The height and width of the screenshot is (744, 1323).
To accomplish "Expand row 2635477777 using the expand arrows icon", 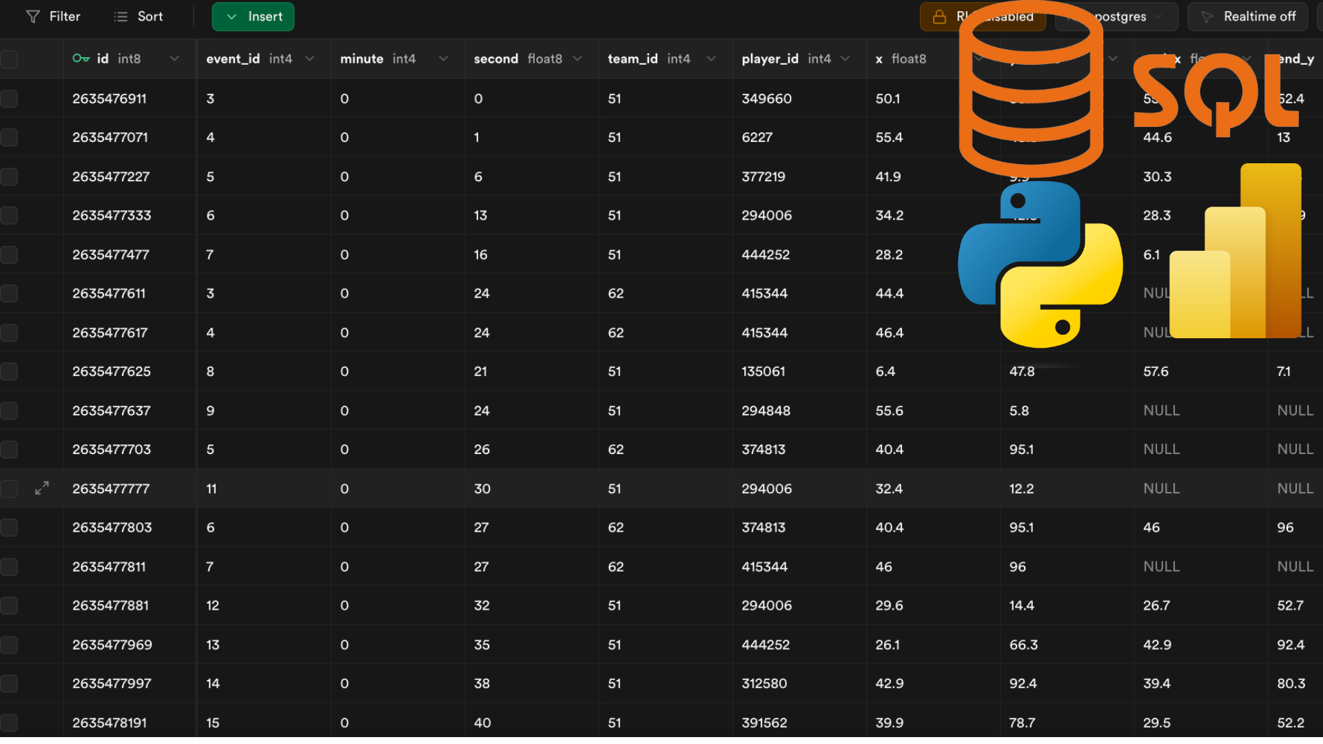I will pyautogui.click(x=42, y=488).
